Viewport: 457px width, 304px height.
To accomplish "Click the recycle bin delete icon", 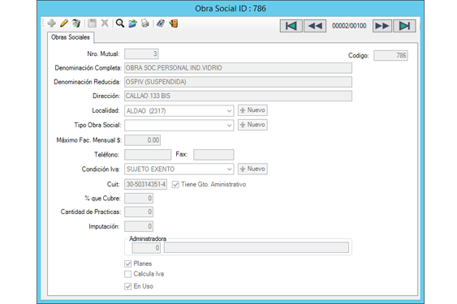I will (76, 24).
